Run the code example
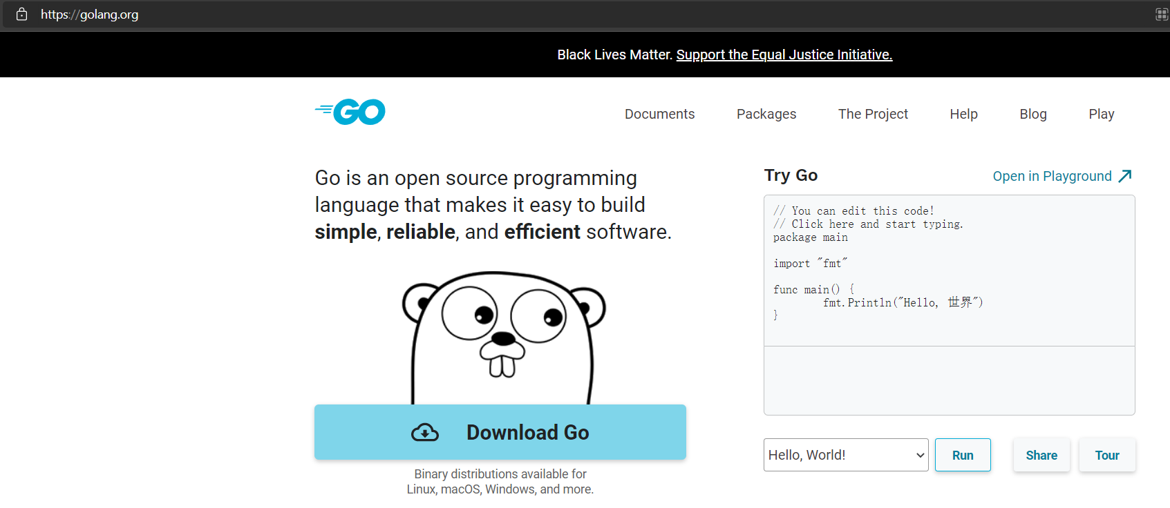The width and height of the screenshot is (1170, 508). (x=963, y=455)
